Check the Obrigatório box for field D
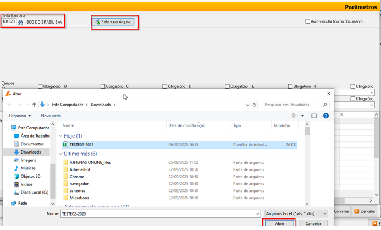Viewport: 381px width, 230px height. point(165,86)
